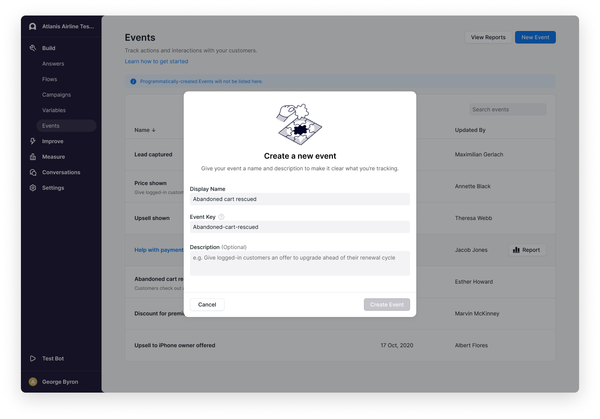Click Maximilian Gerlach in the table
600x419 pixels.
pos(479,154)
